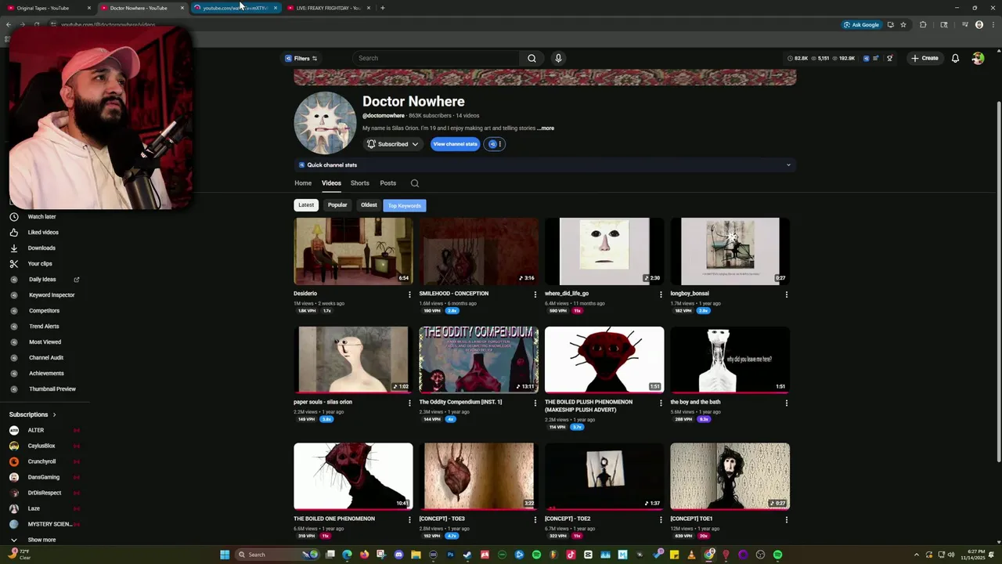Switch to the Home channel tab

303,183
